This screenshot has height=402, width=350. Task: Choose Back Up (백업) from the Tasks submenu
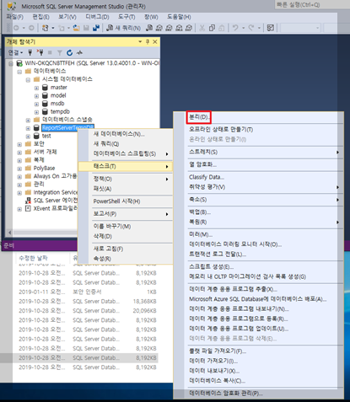click(x=200, y=212)
